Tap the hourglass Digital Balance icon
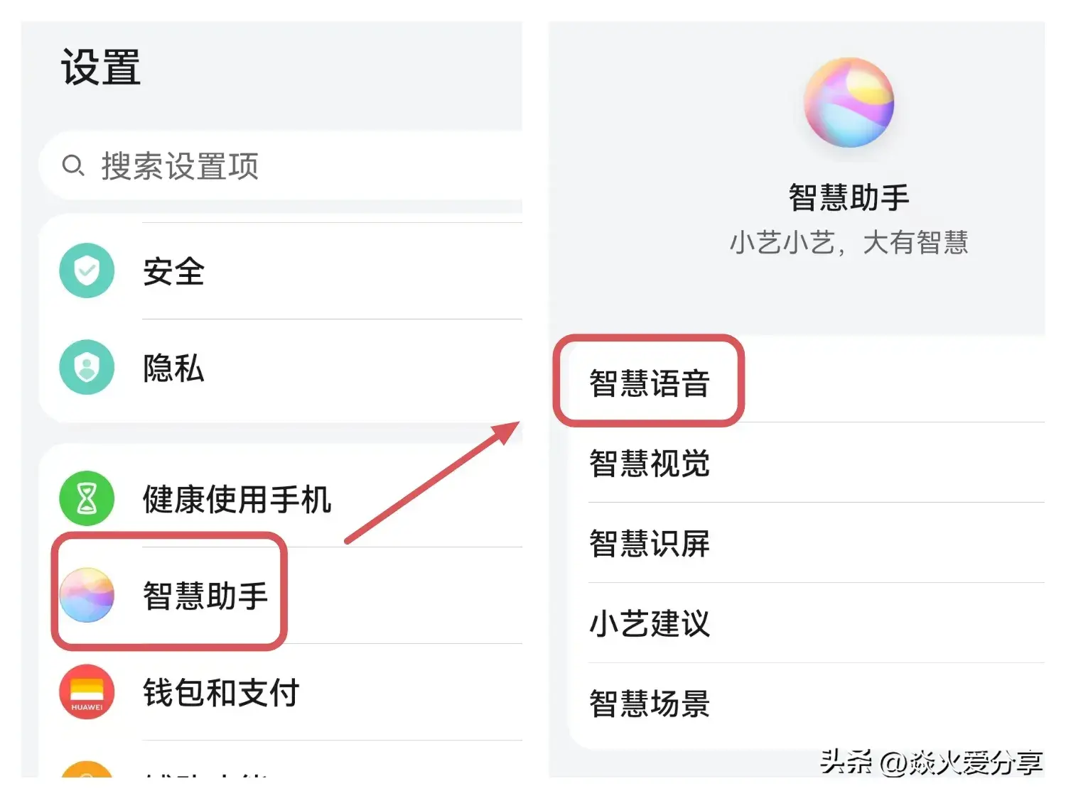The width and height of the screenshot is (1066, 798). click(87, 498)
